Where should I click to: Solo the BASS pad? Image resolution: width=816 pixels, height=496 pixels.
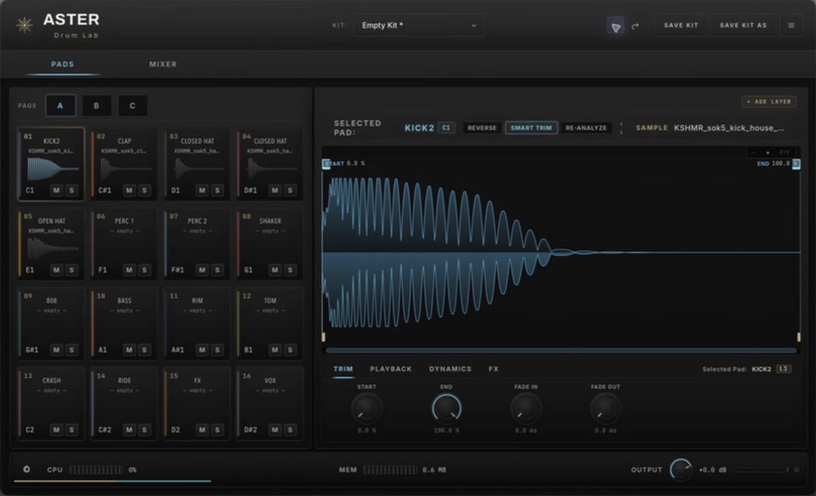(x=145, y=350)
